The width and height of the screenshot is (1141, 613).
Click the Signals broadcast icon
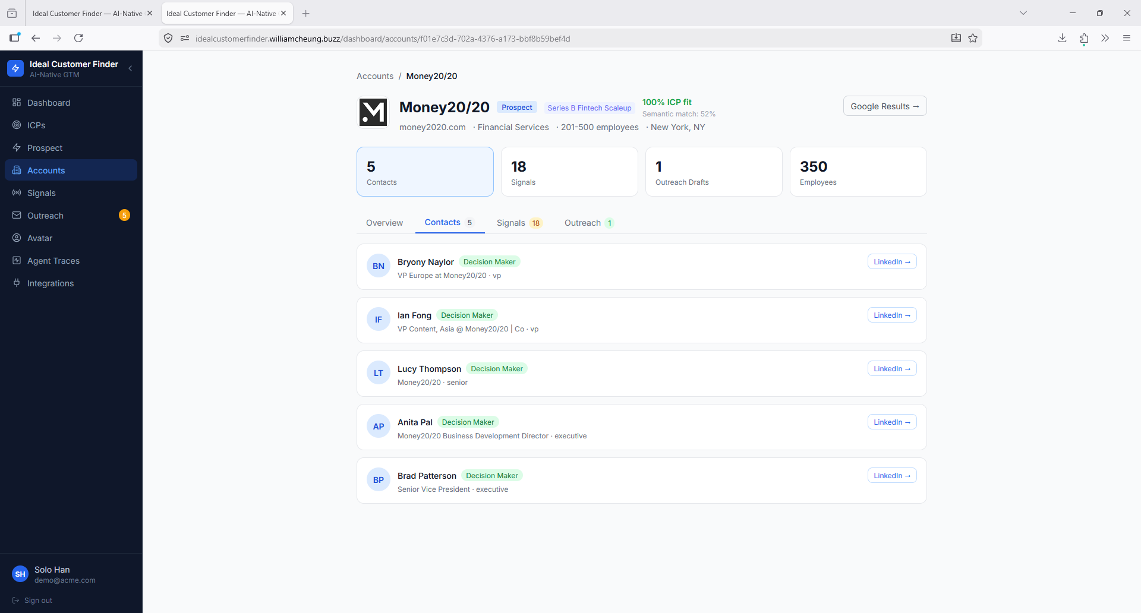(17, 193)
